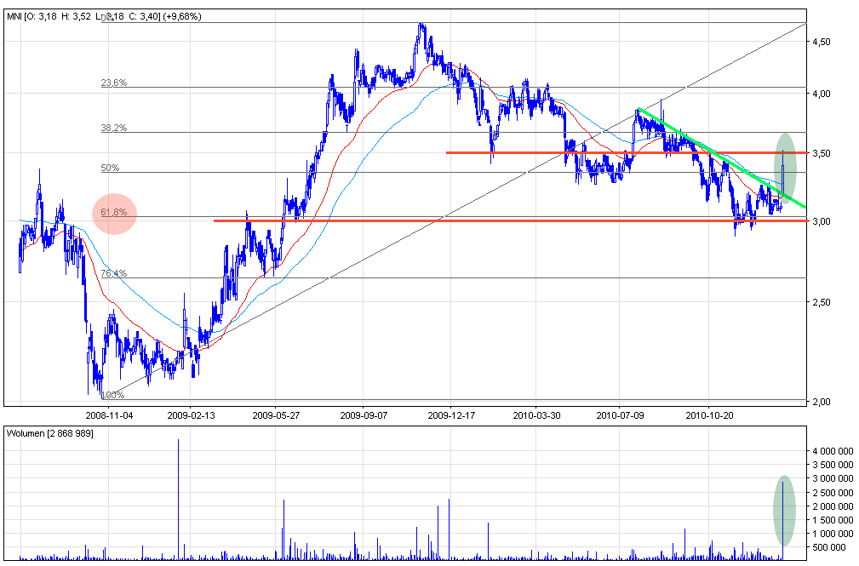The image size is (859, 566).
Task: Select the 2009-09-07 date marker
Action: [x=363, y=415]
